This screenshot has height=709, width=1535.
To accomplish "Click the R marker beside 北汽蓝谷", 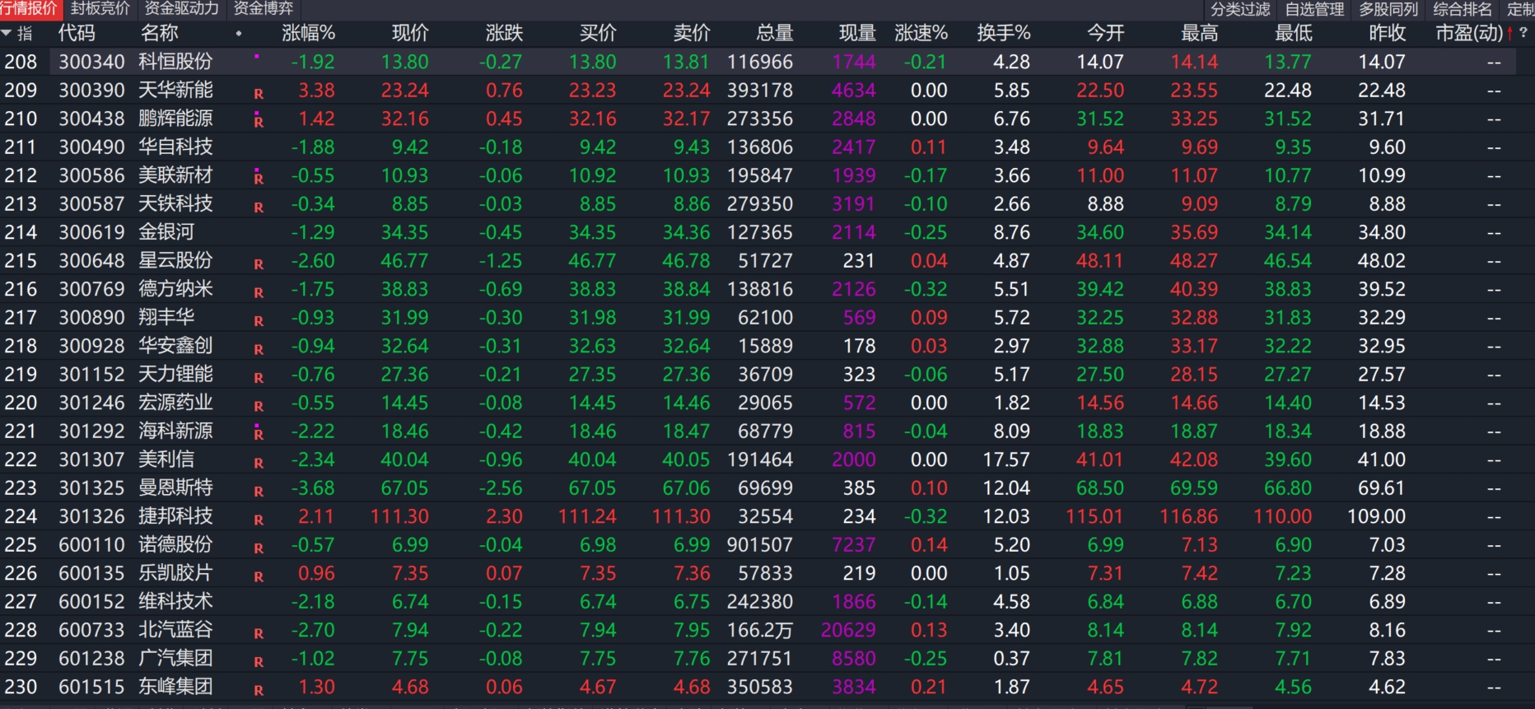I will pos(259,633).
